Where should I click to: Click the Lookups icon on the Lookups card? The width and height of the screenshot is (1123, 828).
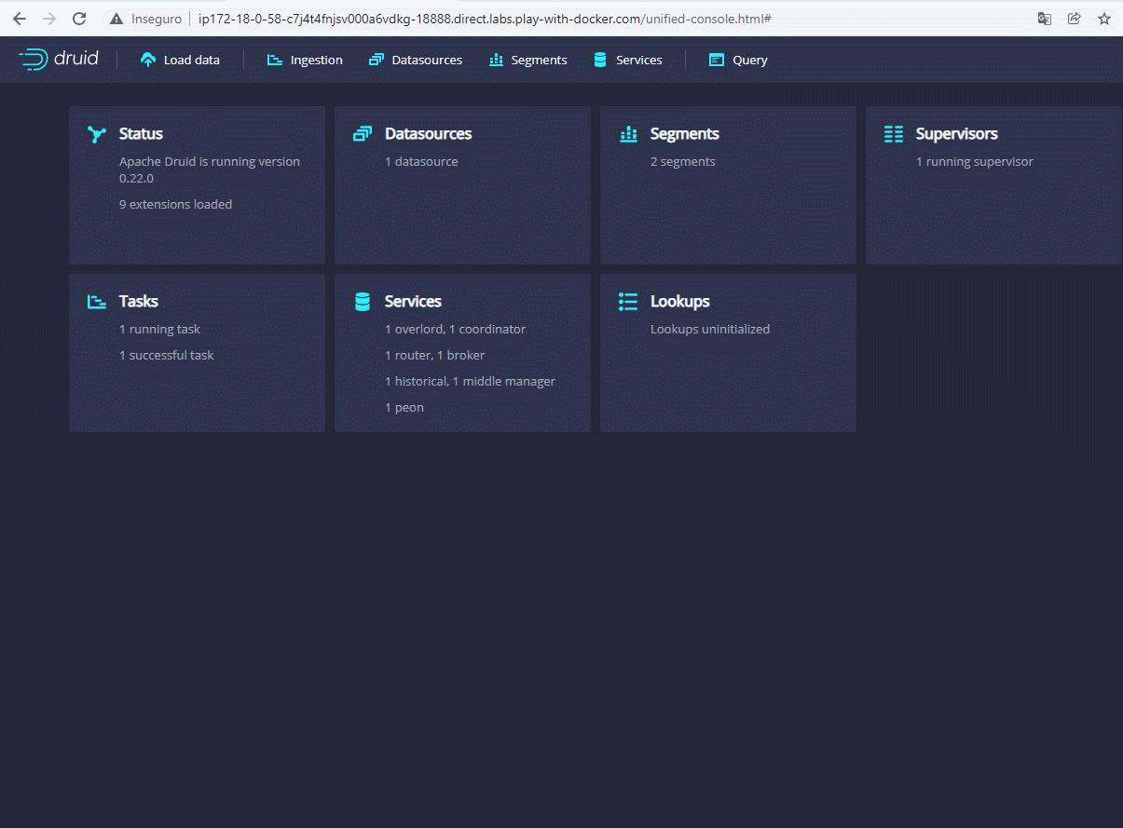point(628,301)
